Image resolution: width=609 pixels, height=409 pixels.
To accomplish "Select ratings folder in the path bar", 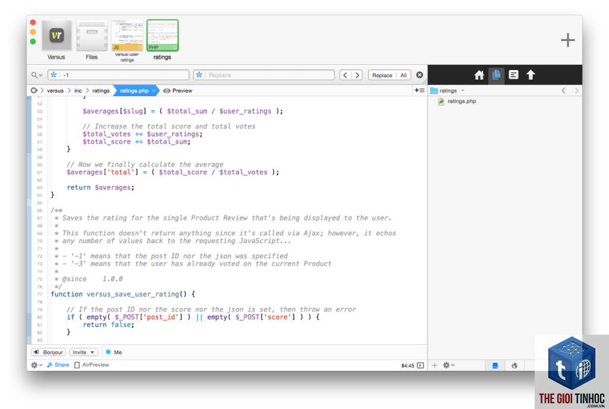I will [x=101, y=90].
